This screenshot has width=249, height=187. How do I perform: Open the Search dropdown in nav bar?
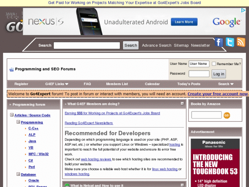[226, 84]
